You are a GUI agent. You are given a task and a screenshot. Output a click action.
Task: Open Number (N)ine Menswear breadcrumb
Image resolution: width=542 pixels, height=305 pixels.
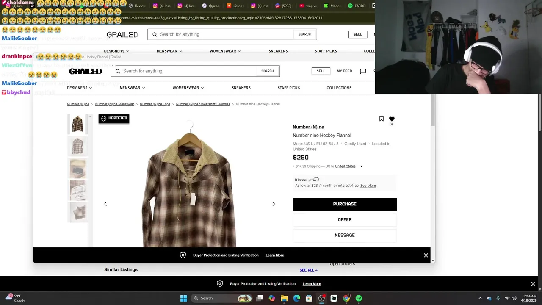click(x=114, y=104)
